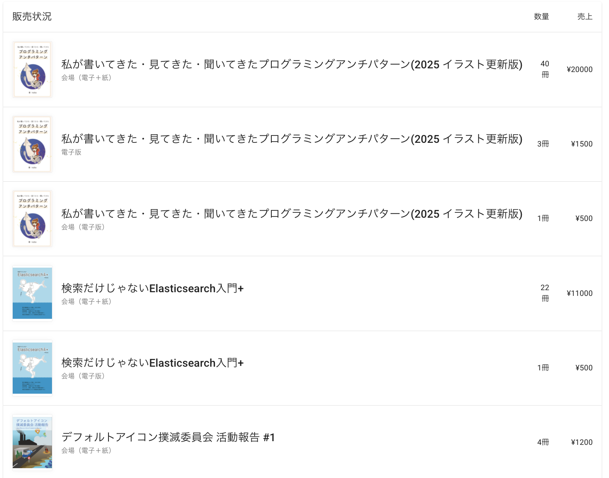
Task: Open the cover image in the 3冊 電子版 row
Action: (32, 144)
